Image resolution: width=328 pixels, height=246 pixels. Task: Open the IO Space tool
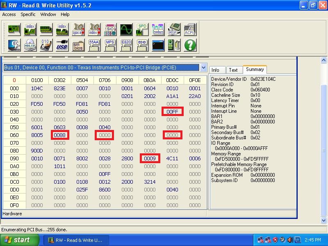pos(78,29)
